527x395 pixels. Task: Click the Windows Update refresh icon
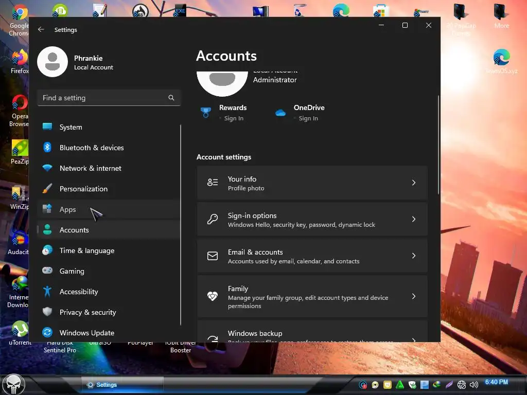47,333
